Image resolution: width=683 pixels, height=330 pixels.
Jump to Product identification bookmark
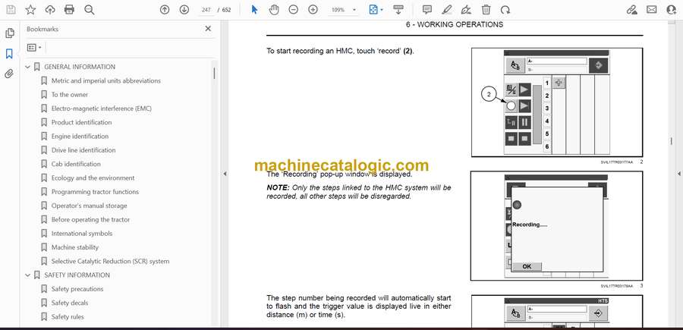coord(81,122)
